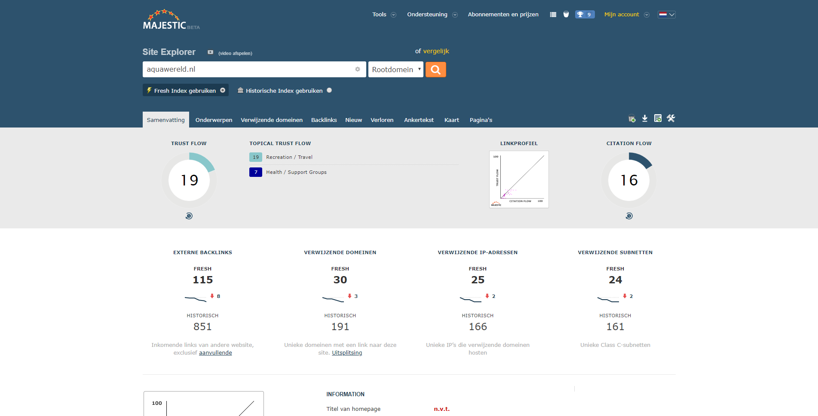The width and height of the screenshot is (818, 416).
Task: Click Externe Backlinks fresh value 115
Action: tap(203, 280)
